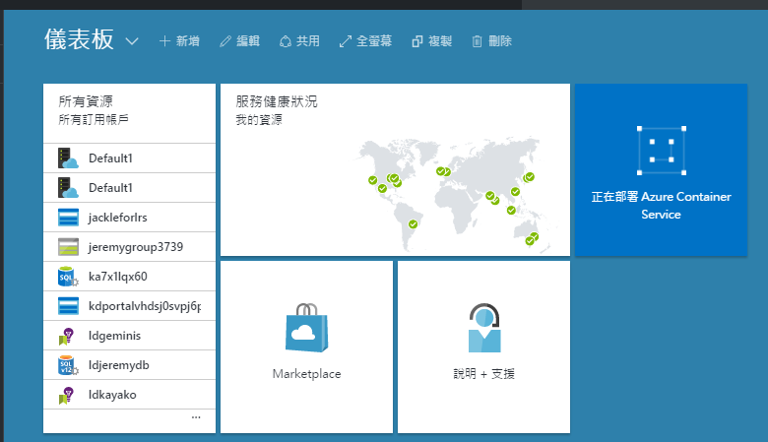Click the 新增 plus icon
Screen dimensions: 768x442
pos(164,41)
